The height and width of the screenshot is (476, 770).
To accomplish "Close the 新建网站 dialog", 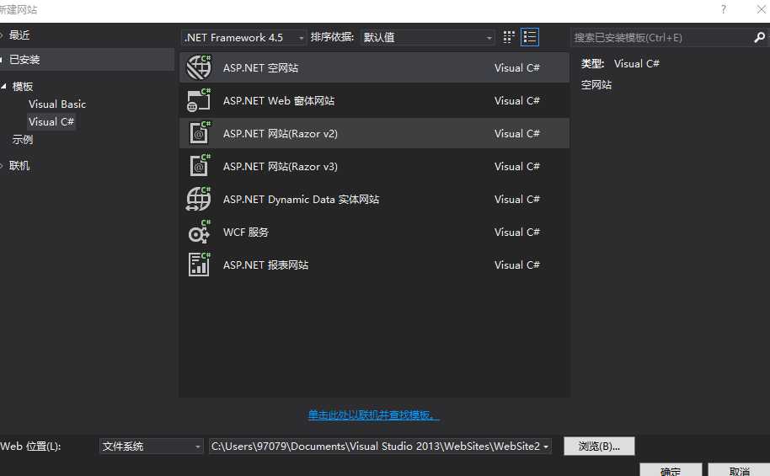I will tap(762, 9).
